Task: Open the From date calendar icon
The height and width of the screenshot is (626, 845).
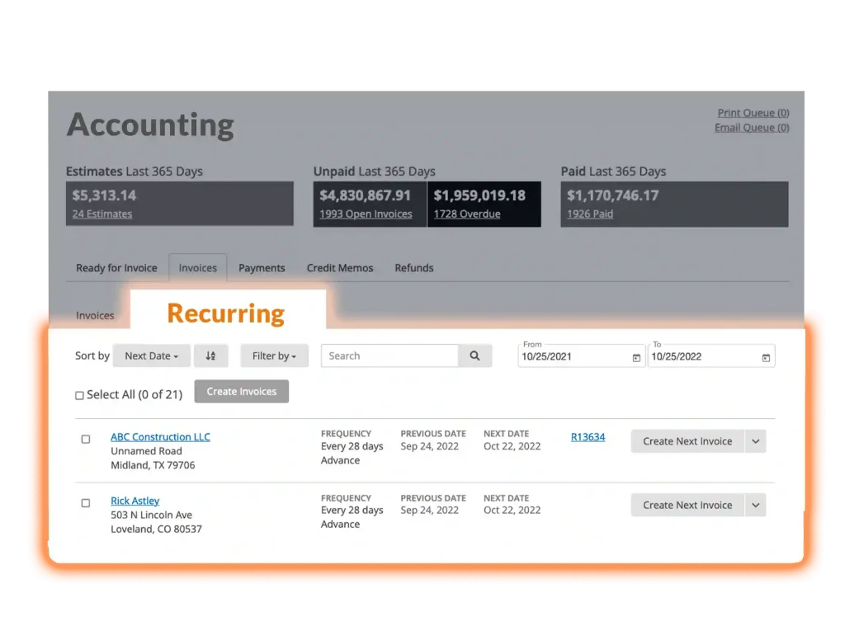Action: point(636,358)
